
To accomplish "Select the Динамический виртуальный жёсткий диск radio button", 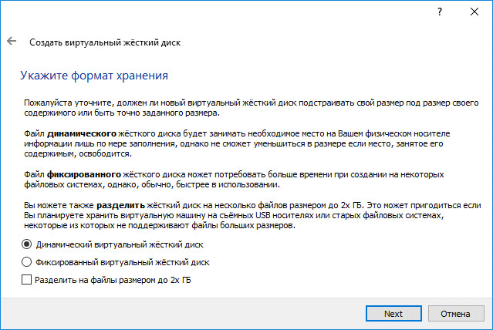I will pyautogui.click(x=28, y=244).
